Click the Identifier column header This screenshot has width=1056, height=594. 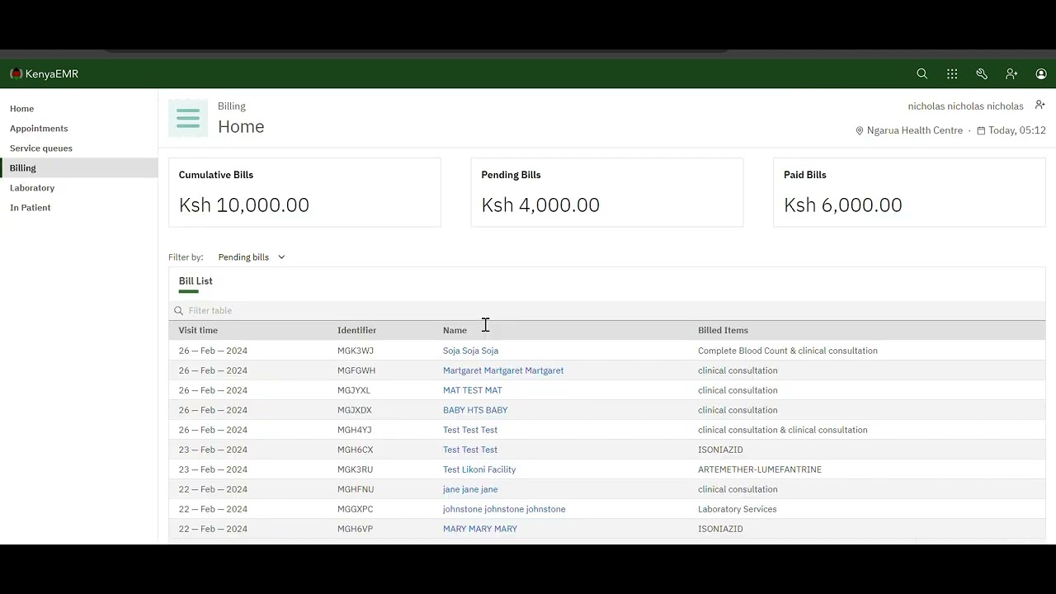coord(356,331)
